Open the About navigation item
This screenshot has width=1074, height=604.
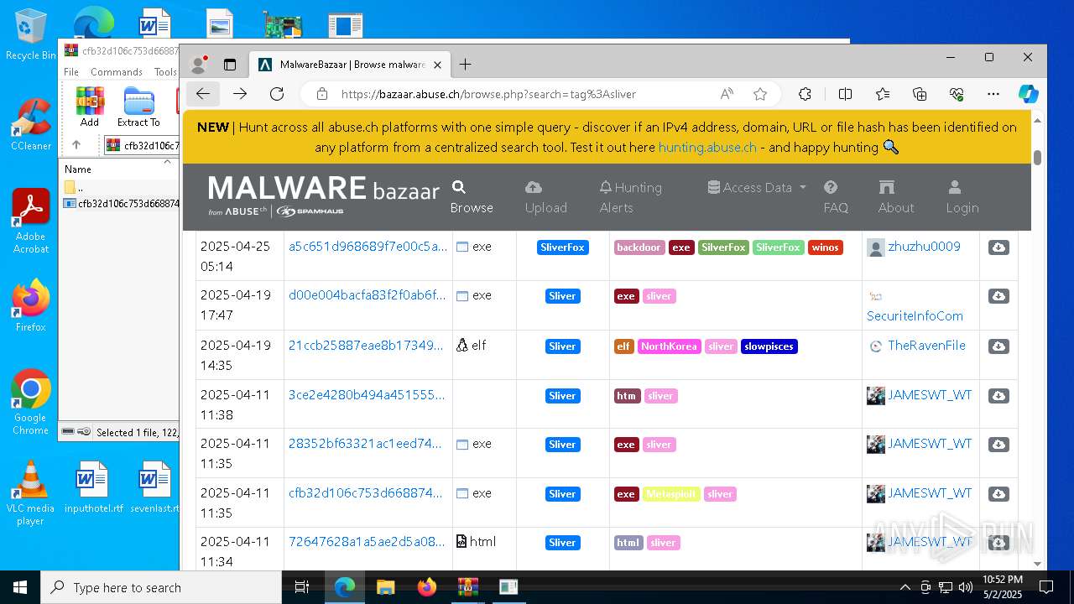click(896, 197)
